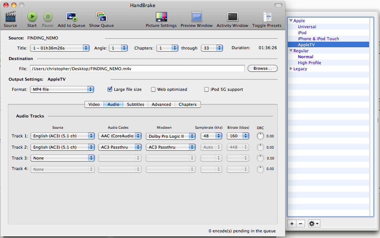This screenshot has height=238, width=380.
Task: Open the Title dropdown 1 - 01h36m26s
Action: [60, 48]
